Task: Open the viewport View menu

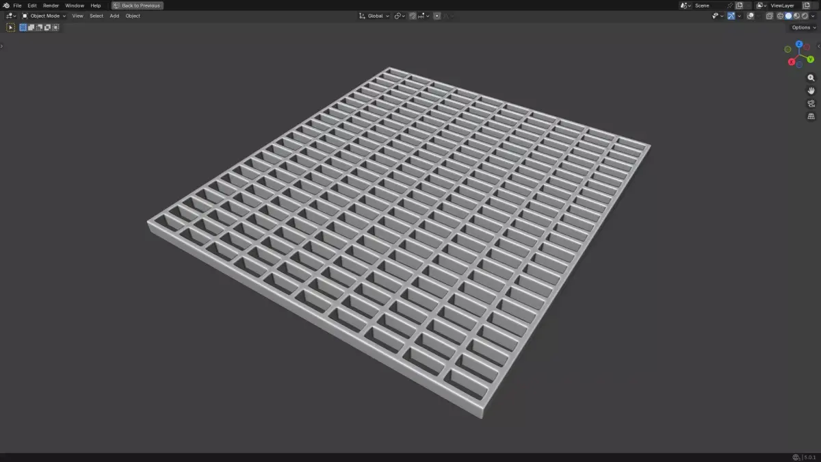Action: pos(78,16)
